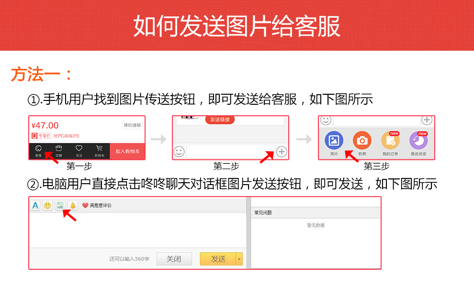The height and width of the screenshot is (287, 474).
Task: Open emoji picker in step two chat
Action: click(179, 152)
